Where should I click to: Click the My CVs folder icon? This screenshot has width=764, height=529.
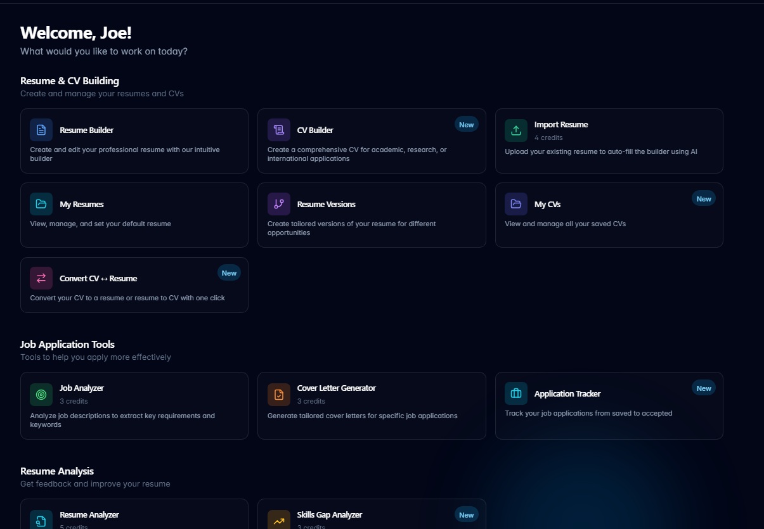pos(515,203)
